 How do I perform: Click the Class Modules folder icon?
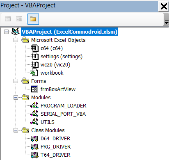coord(25,130)
